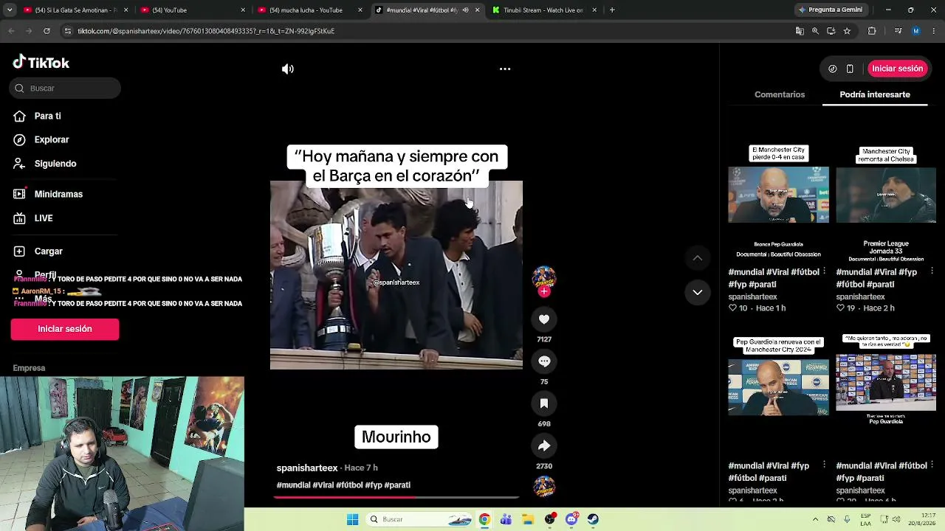The height and width of the screenshot is (531, 945).
Task: Open the get-app phone icon in header
Action: click(x=850, y=69)
